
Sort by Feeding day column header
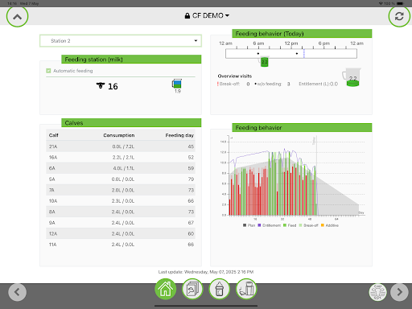click(179, 135)
